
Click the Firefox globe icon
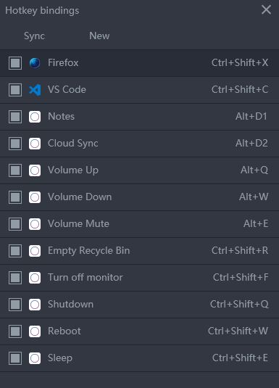(x=35, y=63)
